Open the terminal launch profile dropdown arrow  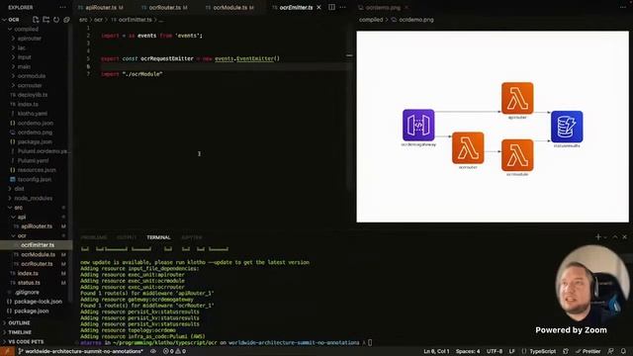pos(605,237)
